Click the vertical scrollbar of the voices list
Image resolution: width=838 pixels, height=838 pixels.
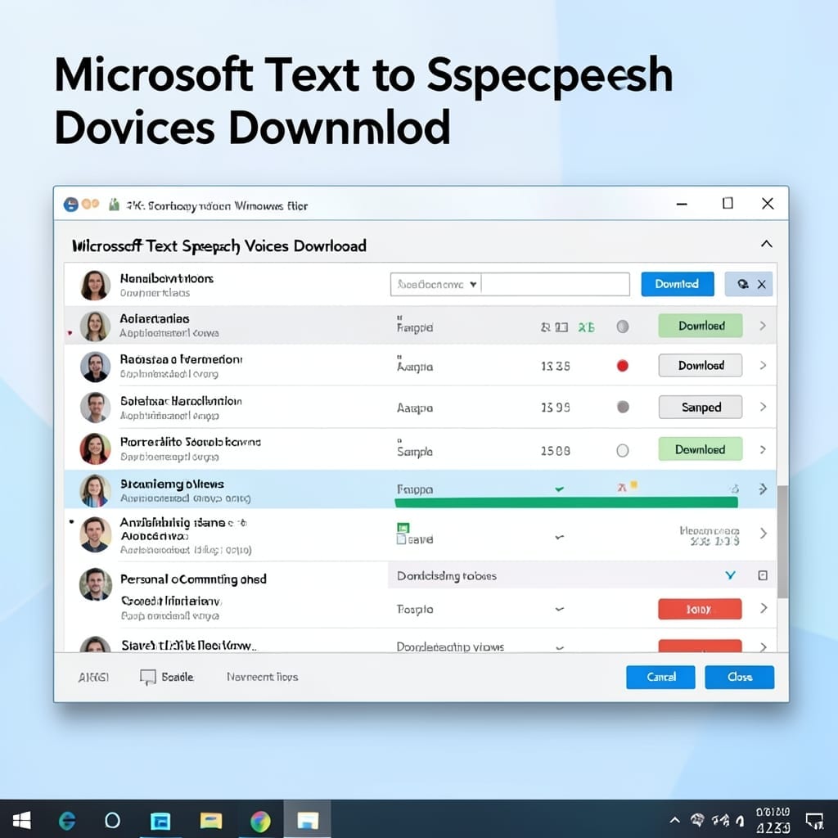782,542
